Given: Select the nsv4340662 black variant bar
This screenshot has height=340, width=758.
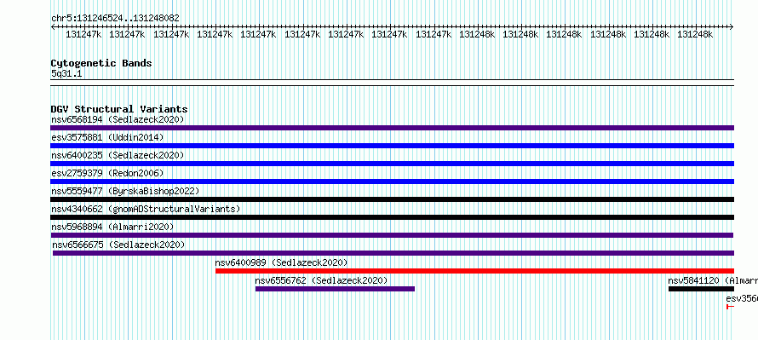Looking at the screenshot, I should pyautogui.click(x=392, y=217).
